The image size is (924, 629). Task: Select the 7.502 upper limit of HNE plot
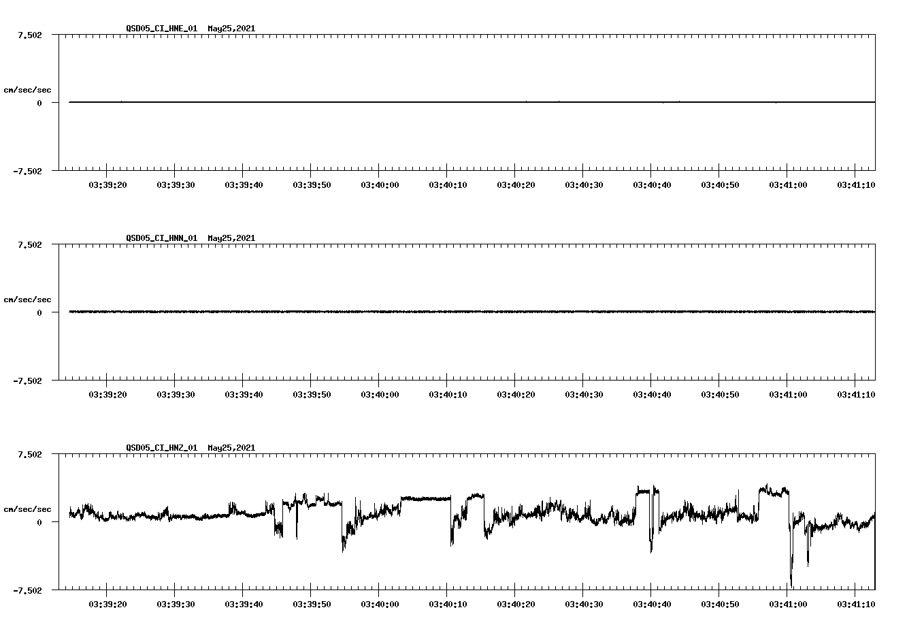[x=31, y=34]
